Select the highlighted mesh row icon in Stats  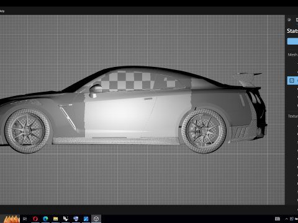pos(292,81)
